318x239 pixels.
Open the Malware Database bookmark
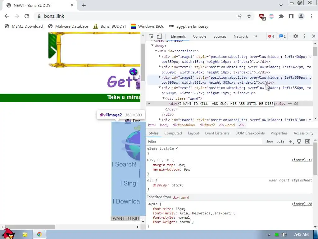(x=68, y=26)
